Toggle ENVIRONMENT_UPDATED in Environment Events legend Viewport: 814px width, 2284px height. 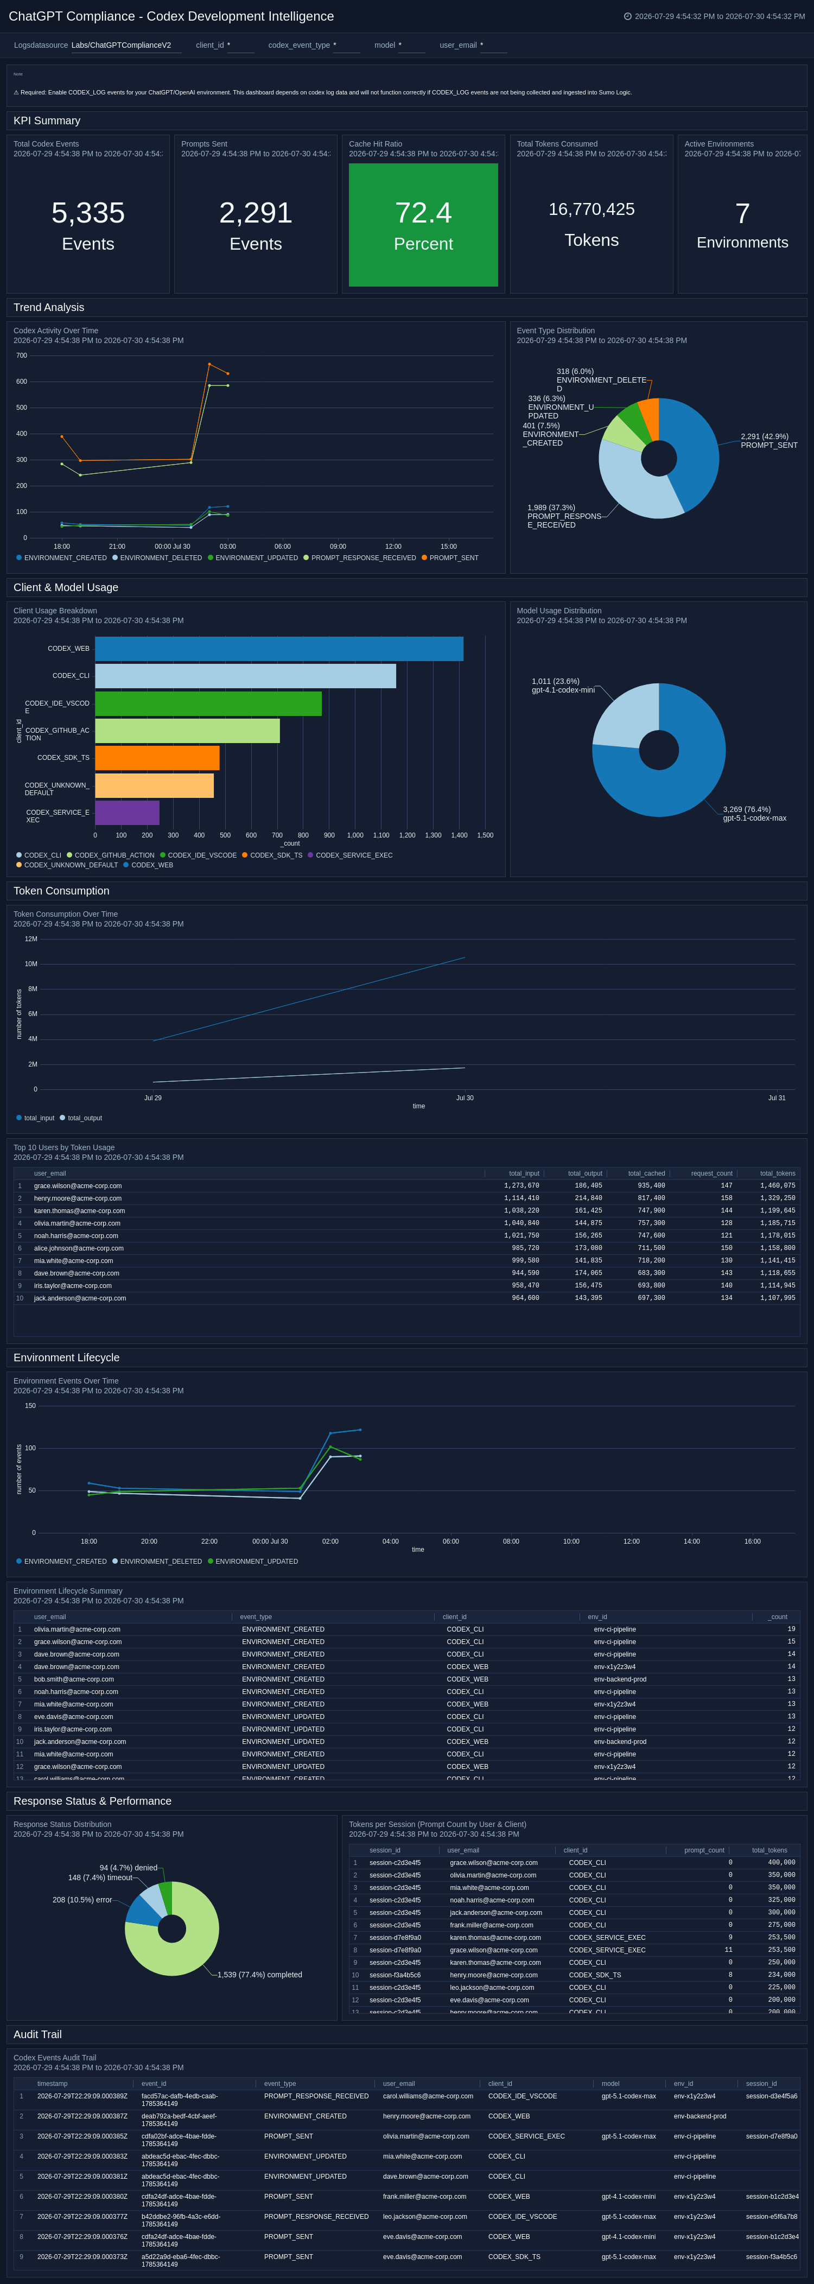click(x=253, y=1562)
